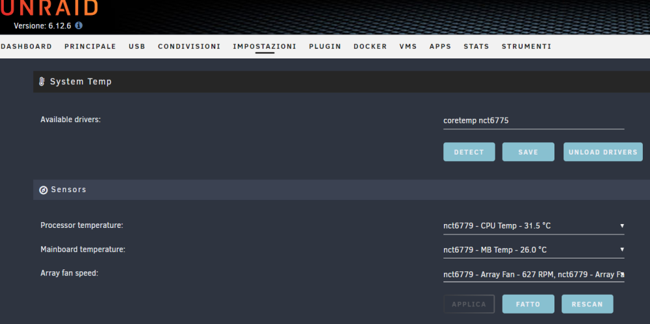This screenshot has height=324, width=650.
Task: Click the Available drivers input field
Action: [x=534, y=121]
